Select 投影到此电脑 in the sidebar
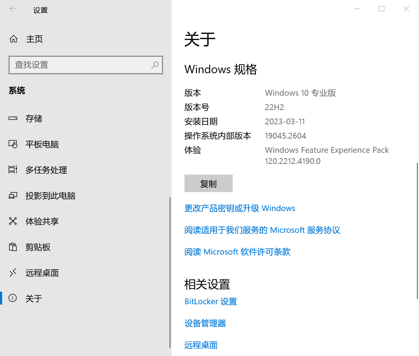 [x=85, y=196]
